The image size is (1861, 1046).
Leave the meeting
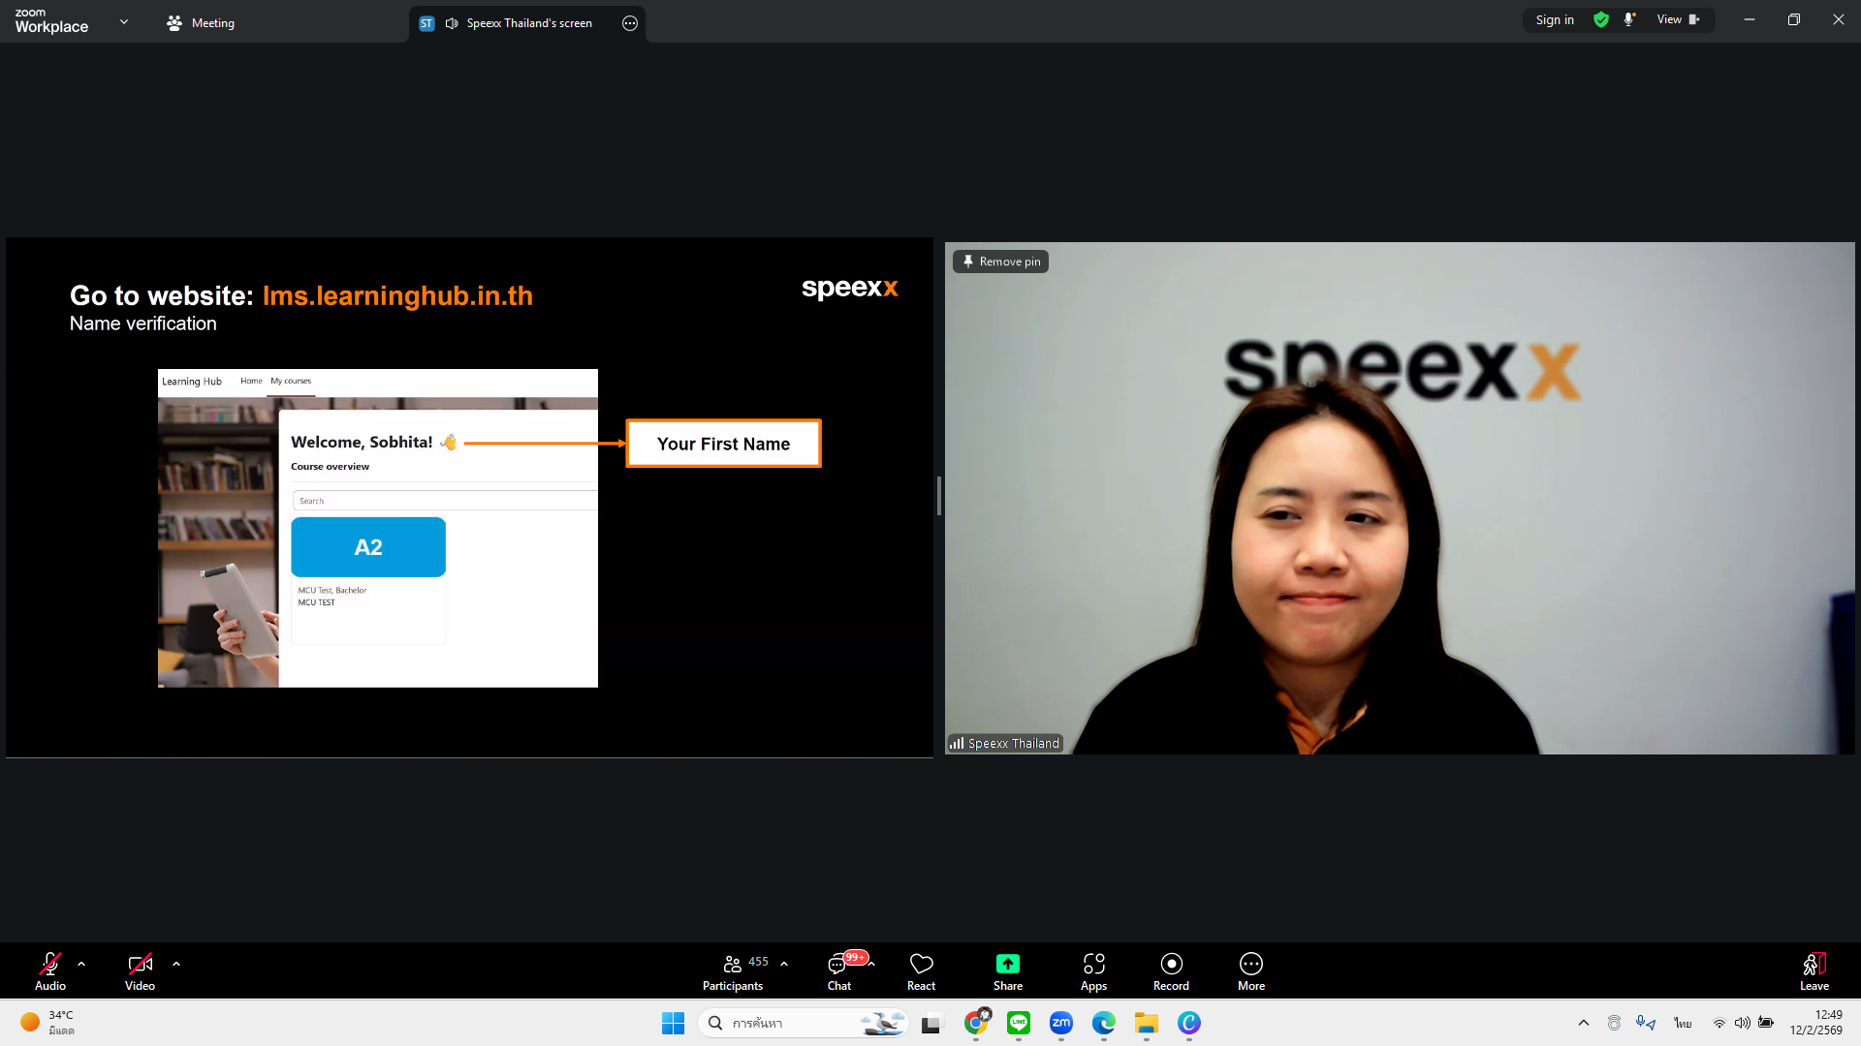coord(1814,971)
